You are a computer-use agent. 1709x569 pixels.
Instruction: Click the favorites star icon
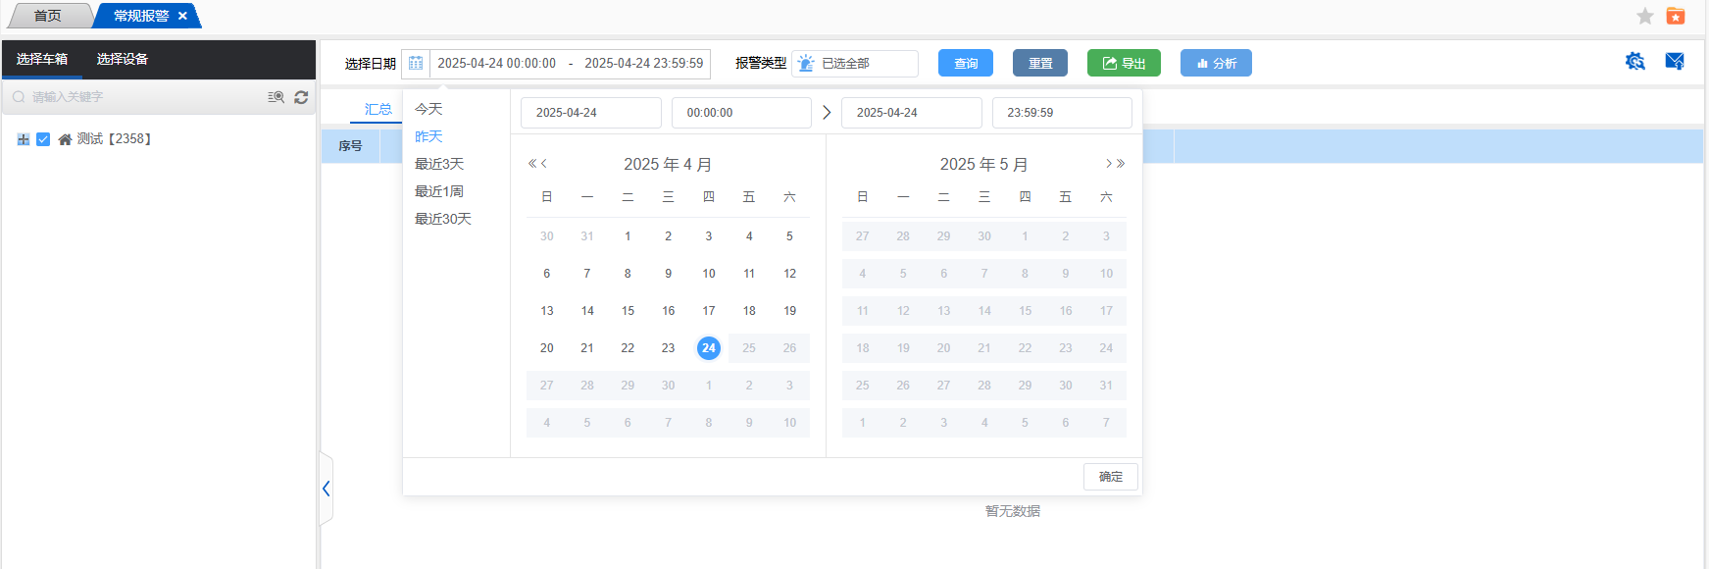click(1645, 16)
